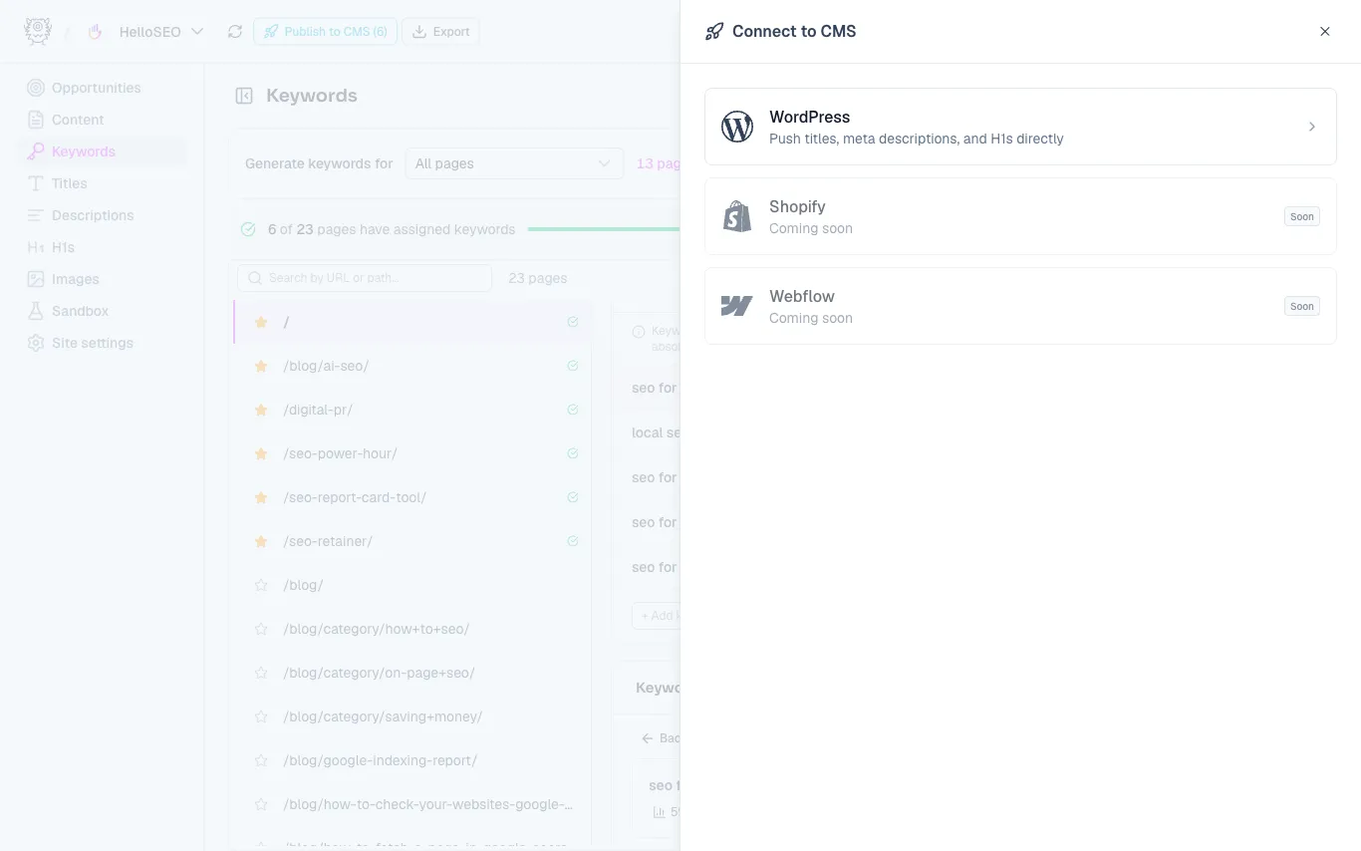Click the Shopify bag logo icon
The width and height of the screenshot is (1361, 851).
point(737,216)
